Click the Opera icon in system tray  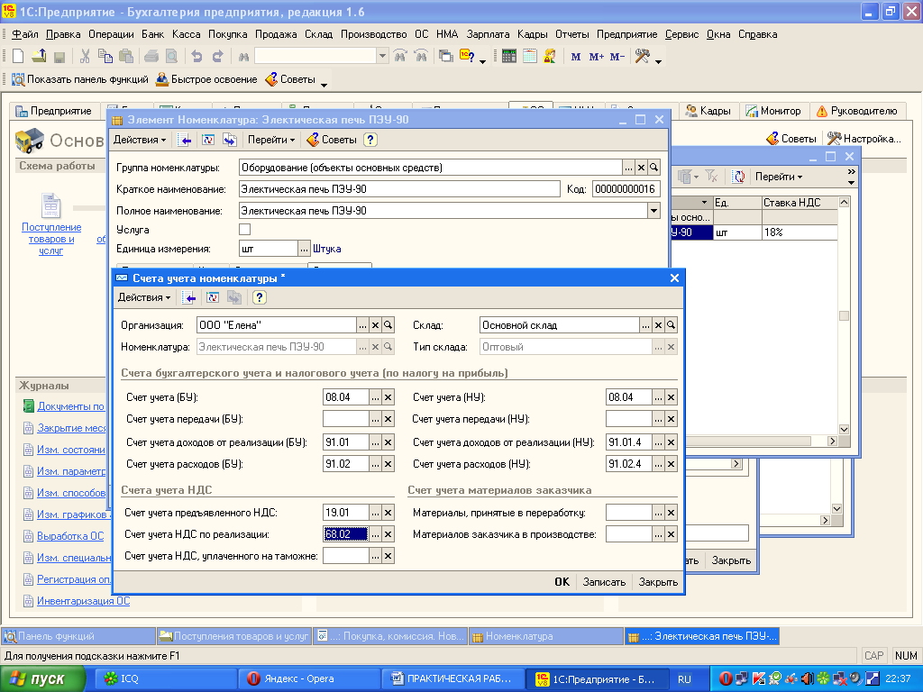click(726, 678)
